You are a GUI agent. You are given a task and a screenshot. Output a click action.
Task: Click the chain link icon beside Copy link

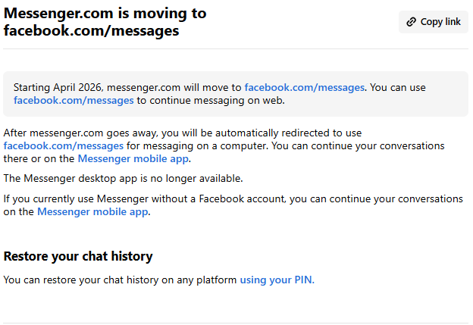[411, 22]
